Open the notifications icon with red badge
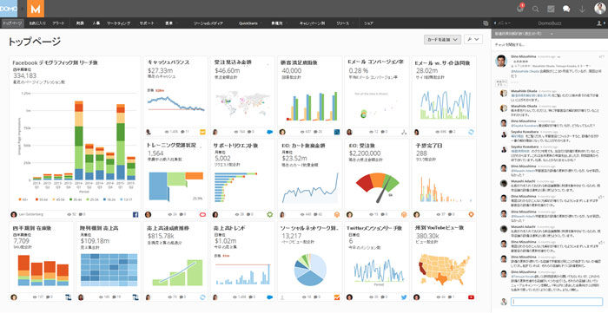This screenshot has height=313, width=608. tap(520, 8)
